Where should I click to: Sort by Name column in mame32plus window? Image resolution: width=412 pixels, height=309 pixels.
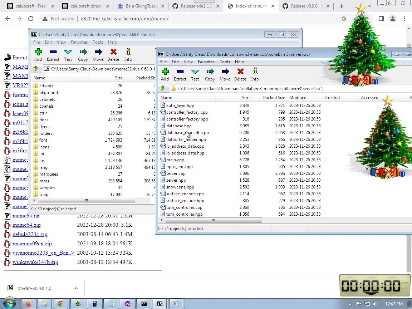coord(60,78)
